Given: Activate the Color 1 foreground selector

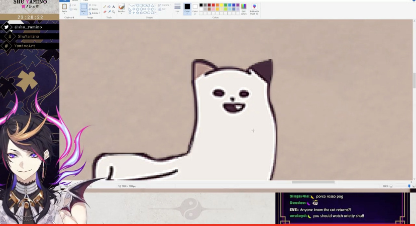Looking at the screenshot, I should coord(187,9).
